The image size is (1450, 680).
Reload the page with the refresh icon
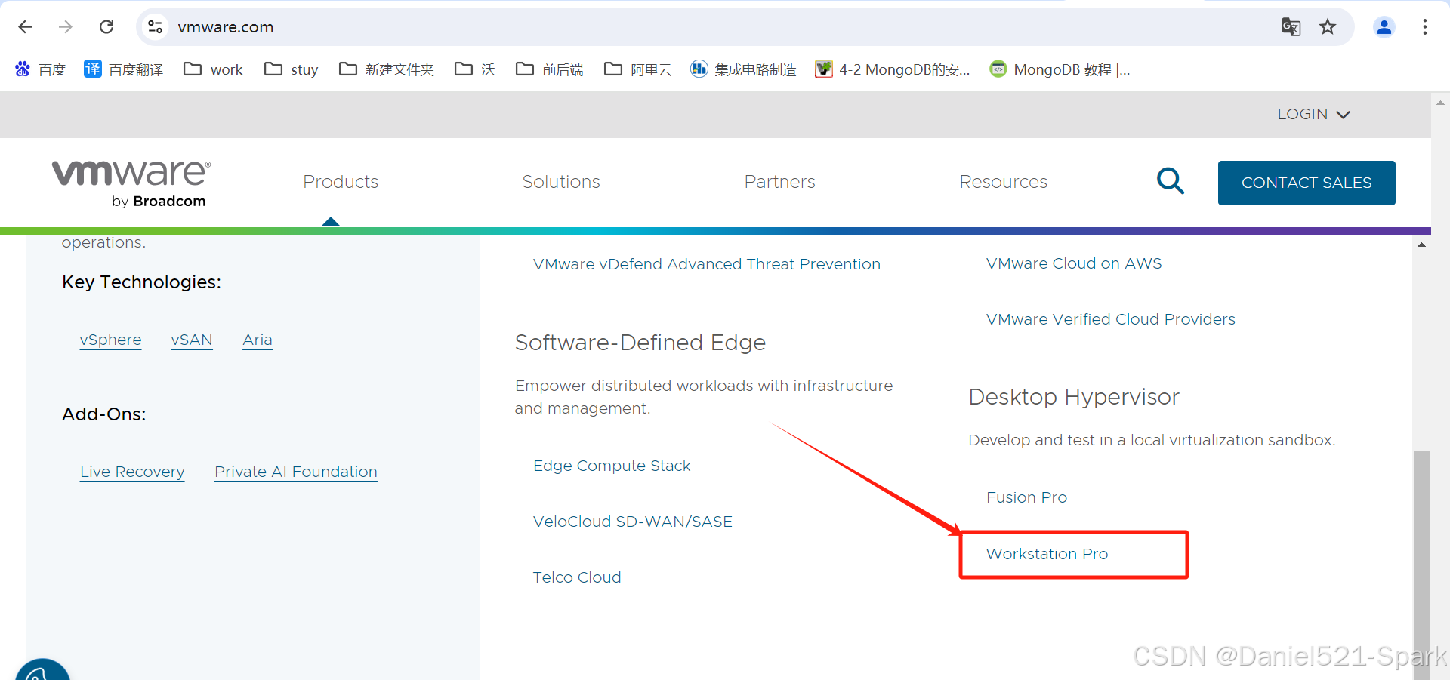click(x=106, y=27)
